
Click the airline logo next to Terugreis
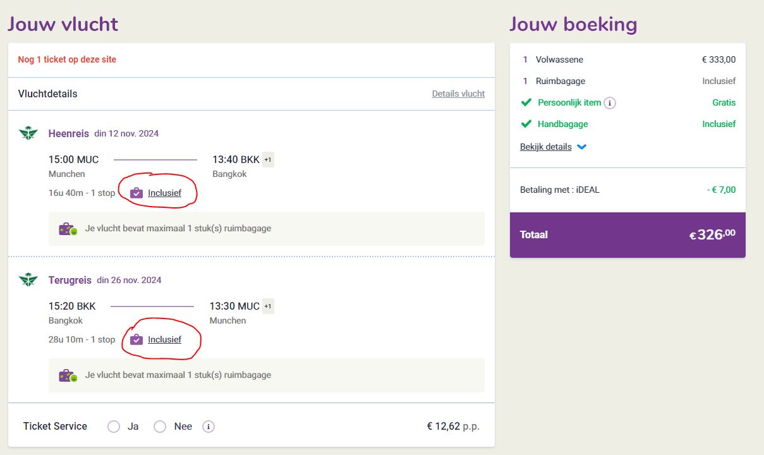pyautogui.click(x=28, y=280)
